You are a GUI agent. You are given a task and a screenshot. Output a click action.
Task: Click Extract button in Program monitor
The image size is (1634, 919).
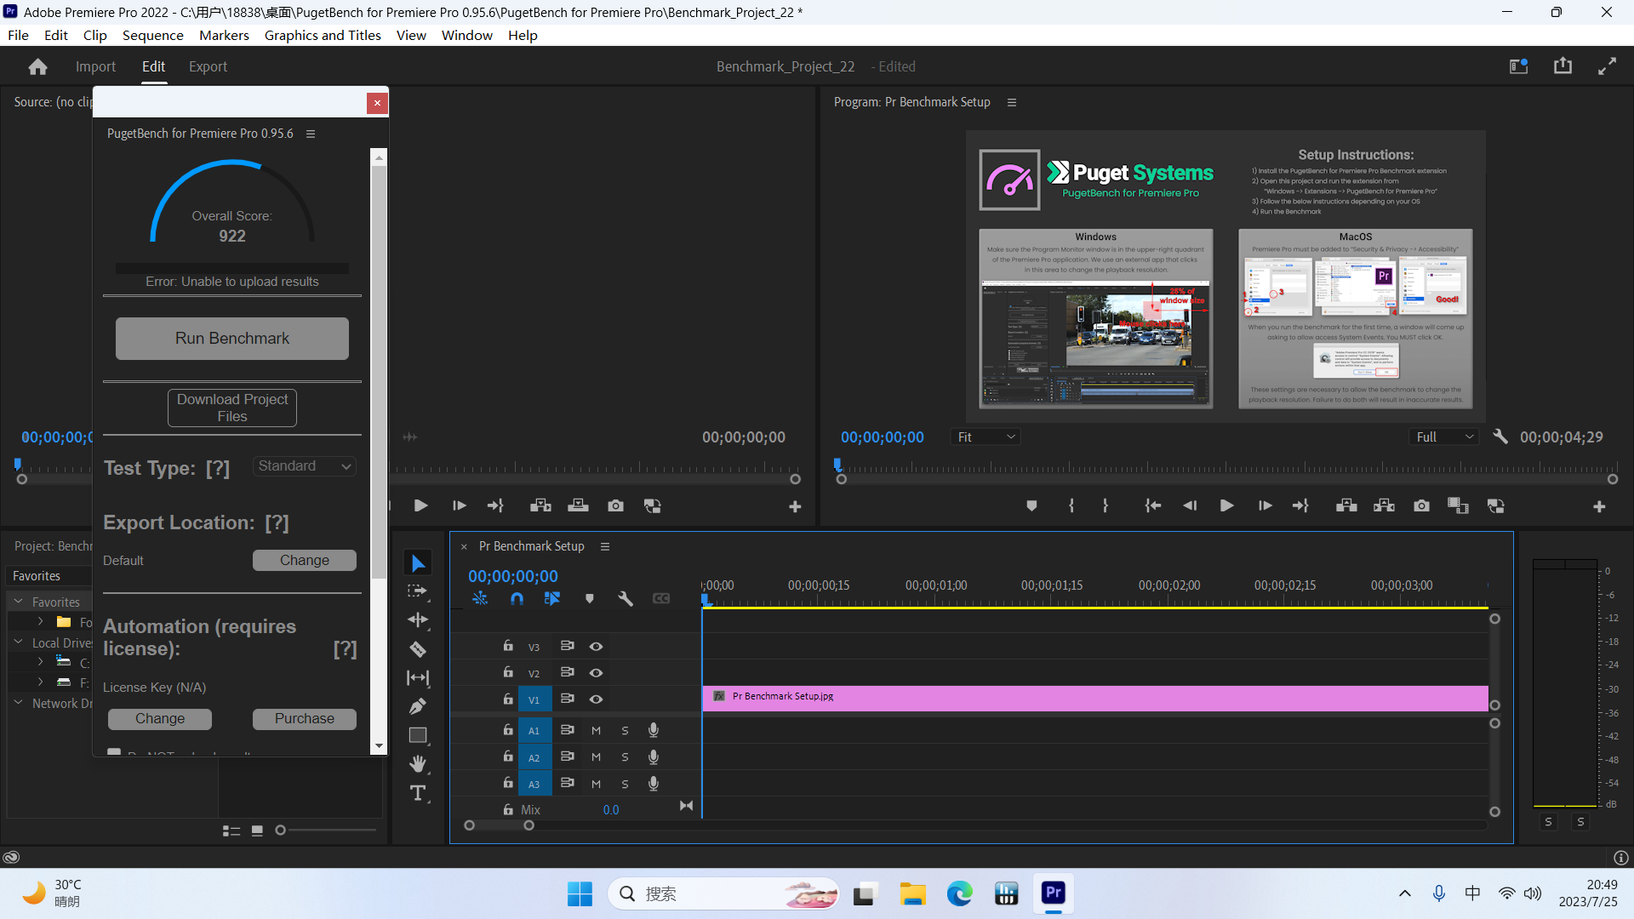coord(1384,506)
